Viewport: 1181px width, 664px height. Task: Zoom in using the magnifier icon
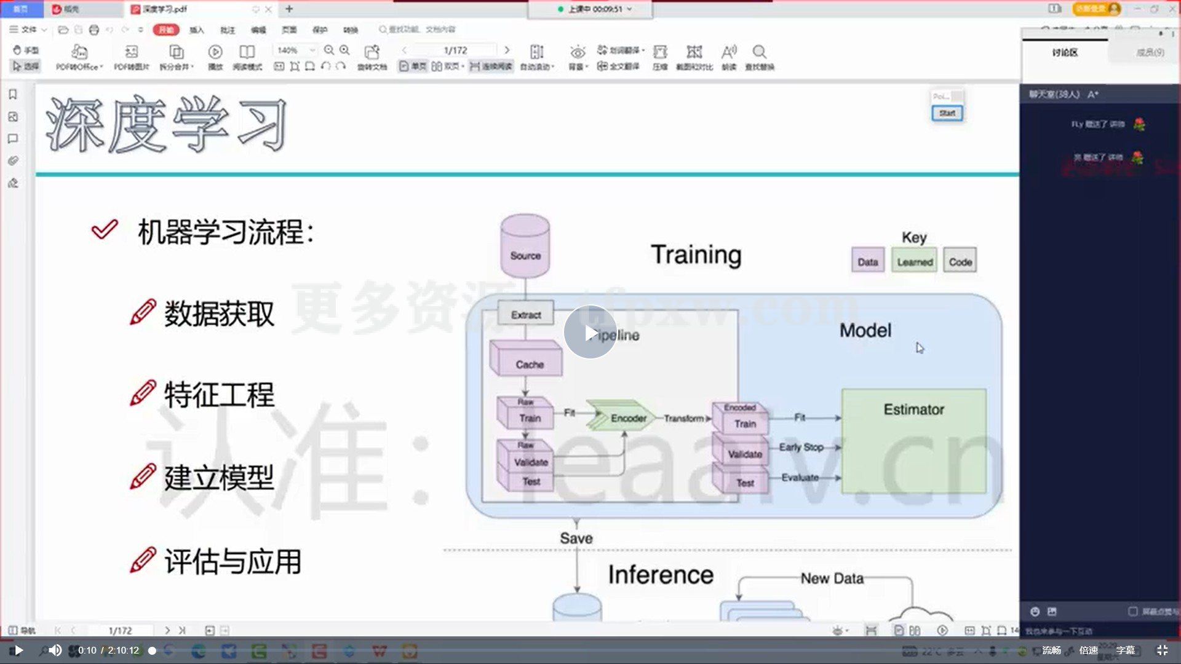(345, 50)
